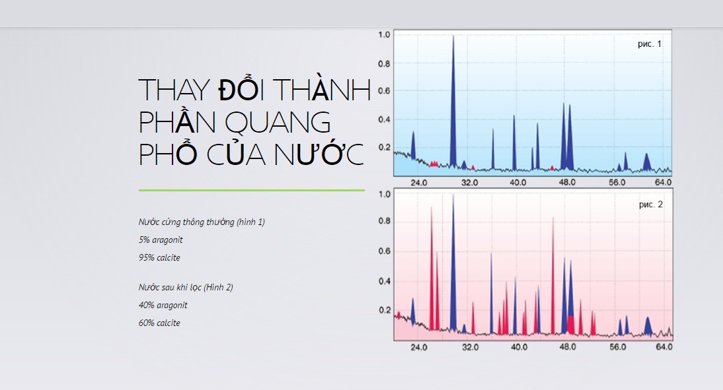Click the "рис. 1" label in the top chart
This screenshot has width=723, height=390.
pos(650,44)
